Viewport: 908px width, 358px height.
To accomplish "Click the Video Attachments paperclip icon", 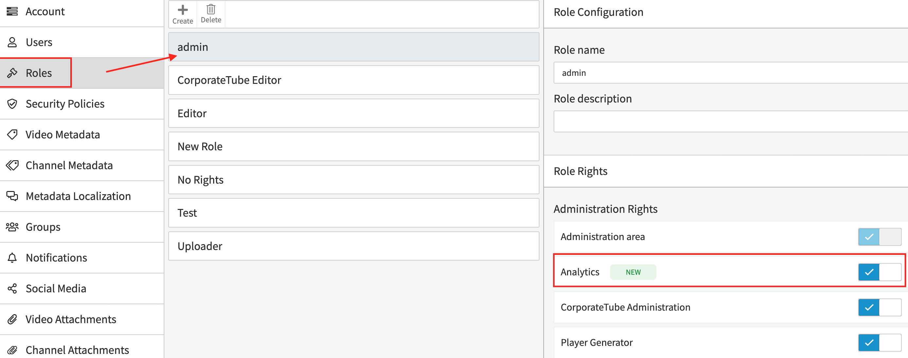I will pos(12,319).
